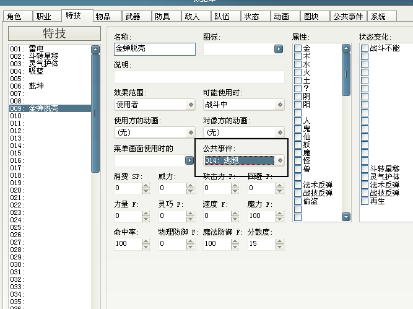Viewport: 413px width, 309px height.
Task: Check the 偷盗 attribute checkbox
Action: point(298,201)
